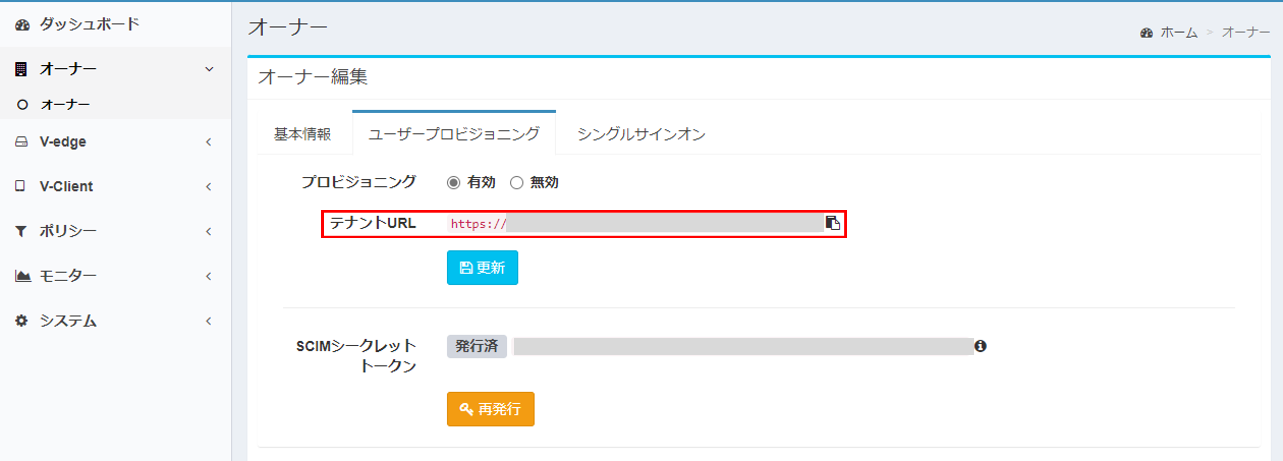Collapse the オーナー sidebar menu chevron
Viewport: 1283px width, 461px height.
[209, 69]
